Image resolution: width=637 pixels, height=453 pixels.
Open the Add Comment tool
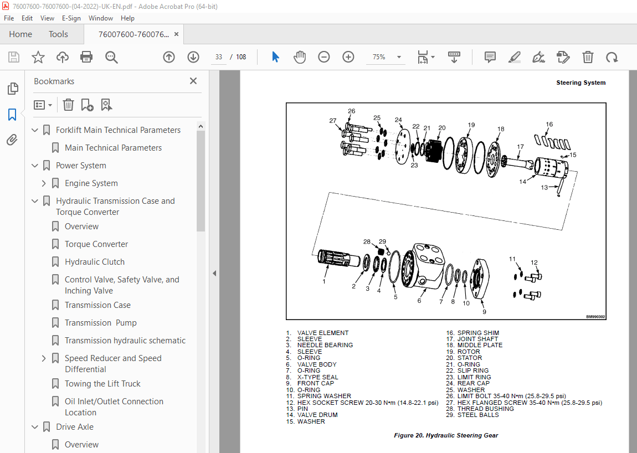[490, 56]
